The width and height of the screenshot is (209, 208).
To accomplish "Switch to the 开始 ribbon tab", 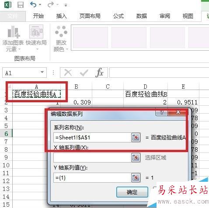I will 38,16.
